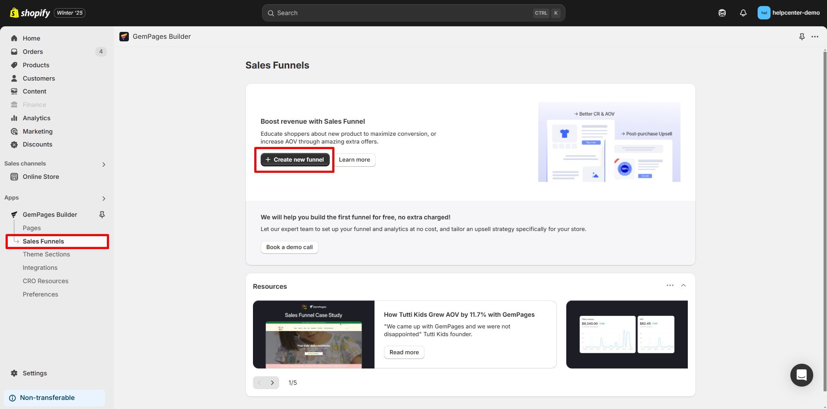The image size is (827, 409).
Task: Open the Shopify Inbox icon beside the bell
Action: pos(721,13)
